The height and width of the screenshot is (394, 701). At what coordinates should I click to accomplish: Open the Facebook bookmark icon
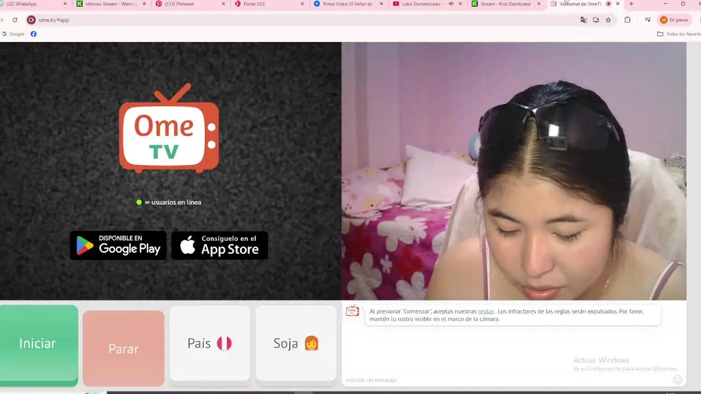(x=33, y=34)
